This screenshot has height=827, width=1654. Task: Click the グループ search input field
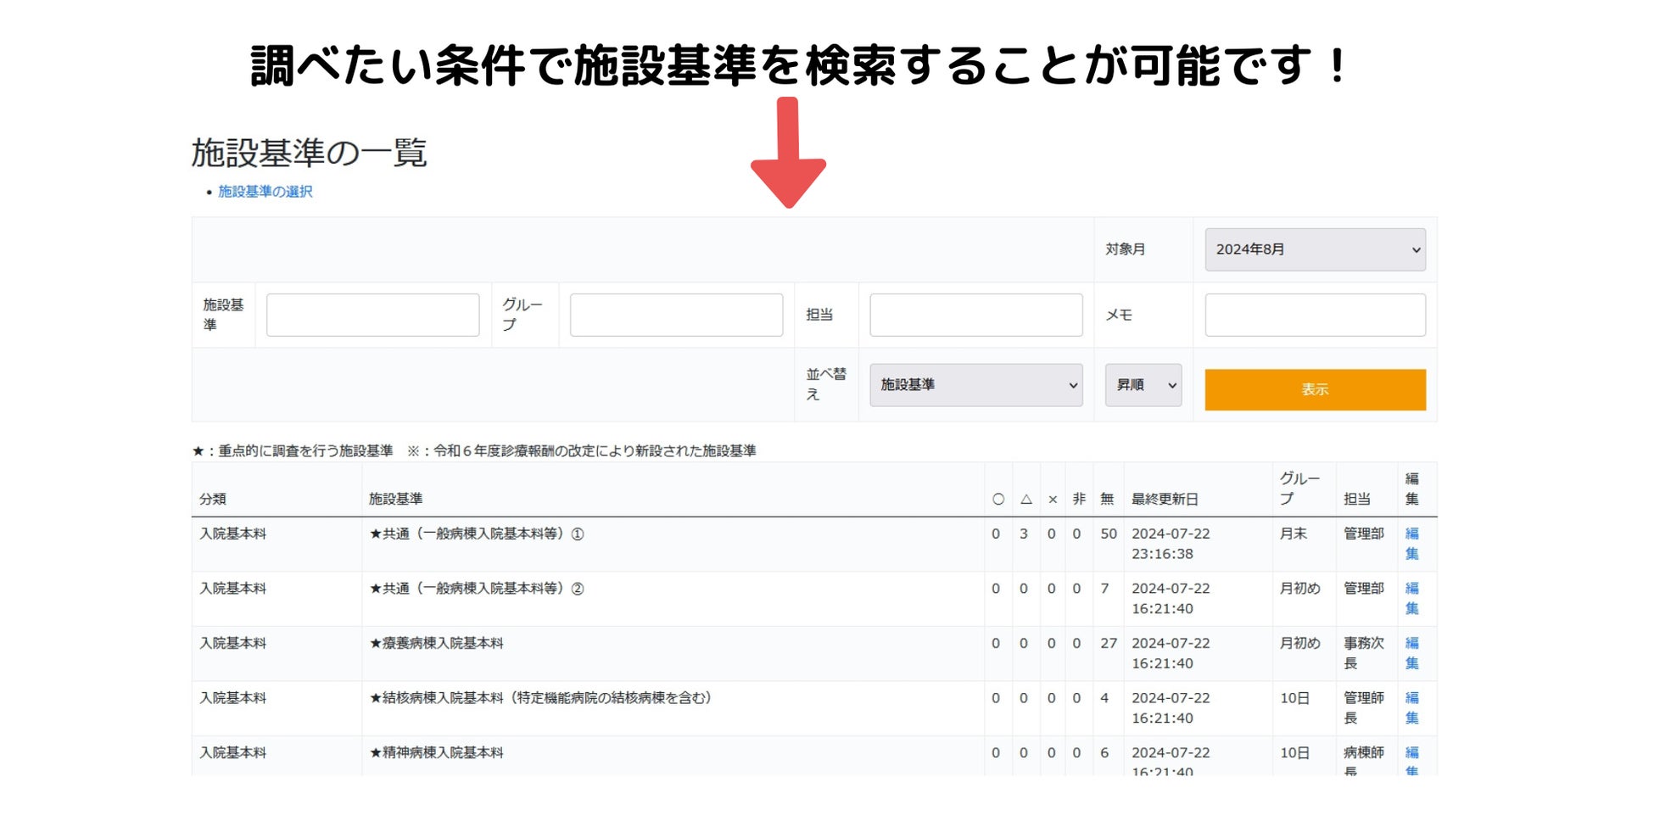pos(676,315)
